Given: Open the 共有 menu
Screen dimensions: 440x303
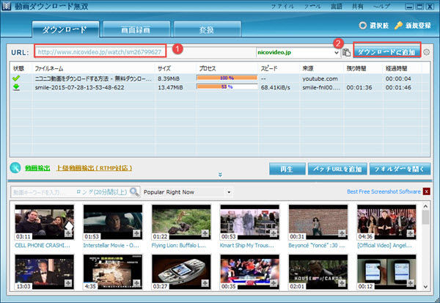Looking at the screenshot, I should click(x=358, y=6).
